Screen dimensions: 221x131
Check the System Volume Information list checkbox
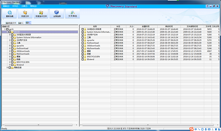tap(83, 32)
